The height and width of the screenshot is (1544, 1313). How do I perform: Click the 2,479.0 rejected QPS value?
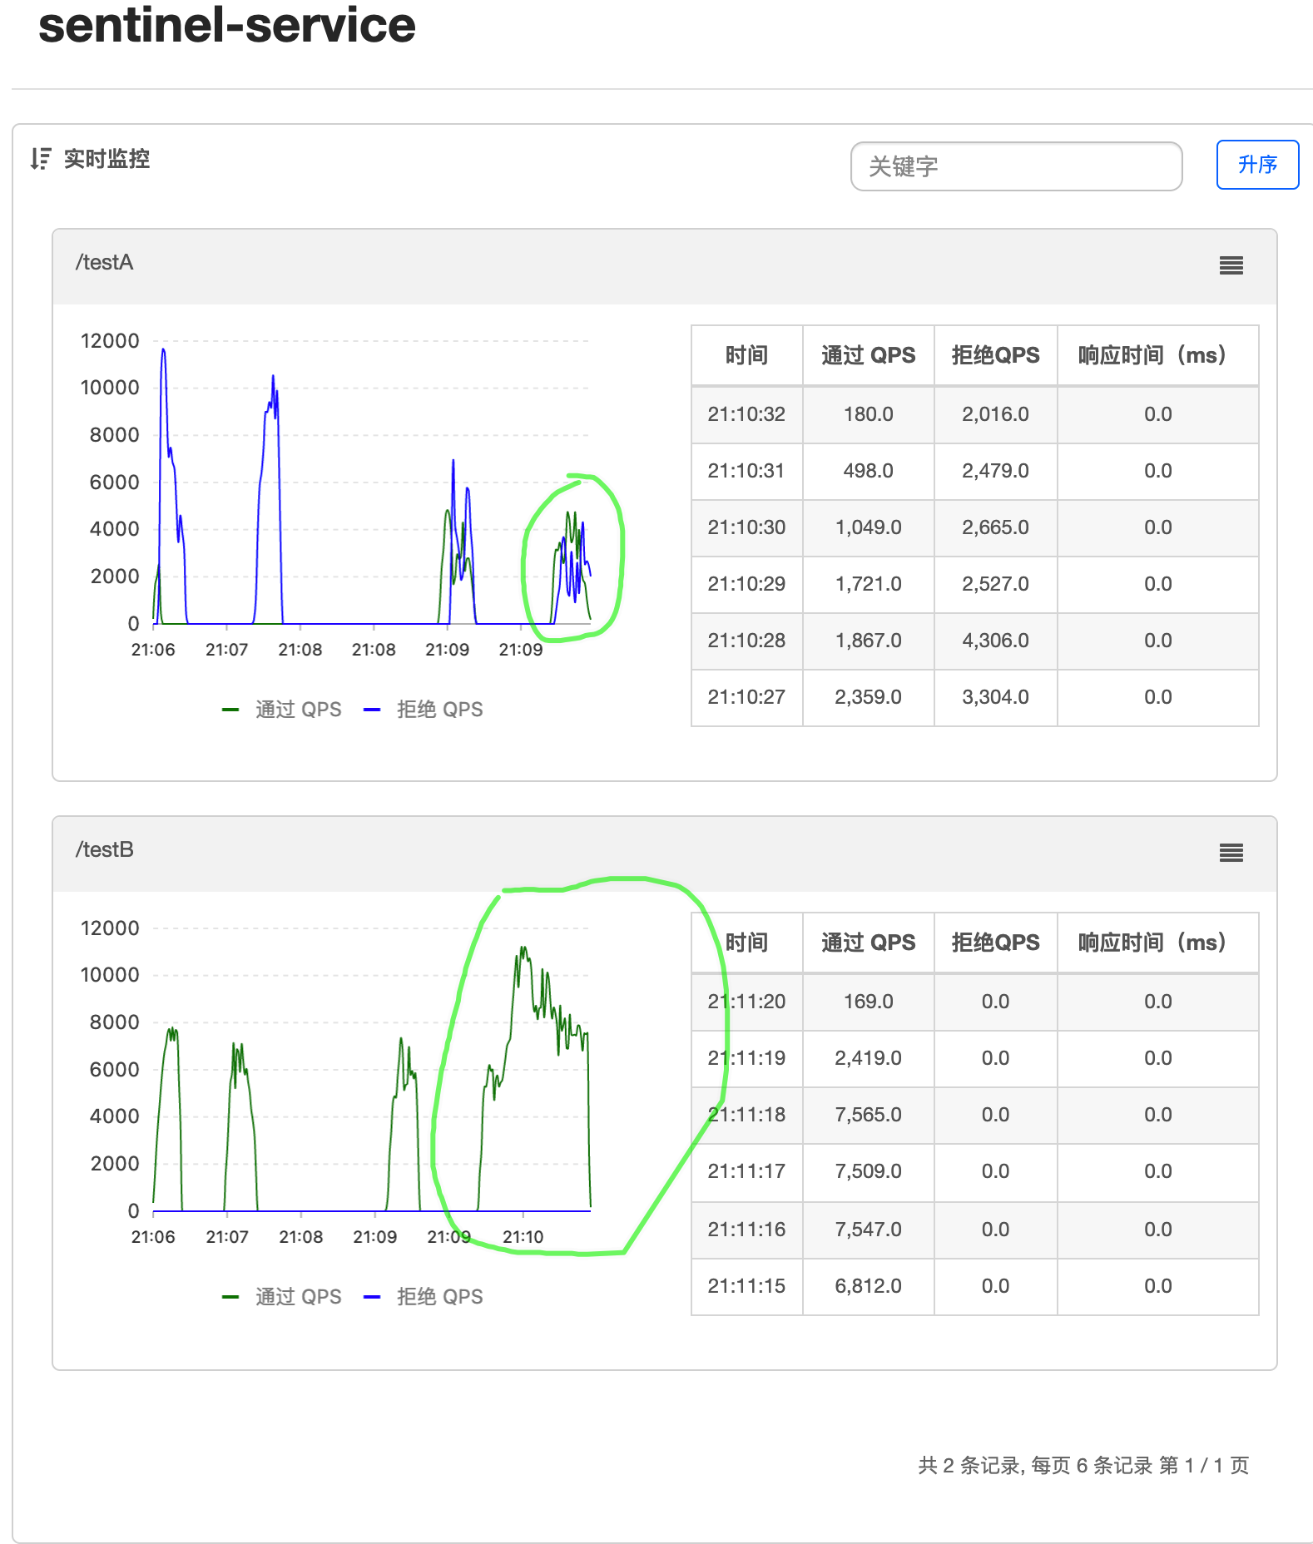click(x=995, y=471)
